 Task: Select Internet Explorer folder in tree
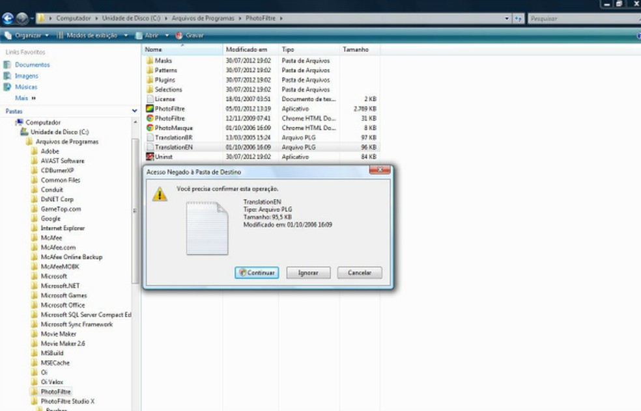pos(63,228)
